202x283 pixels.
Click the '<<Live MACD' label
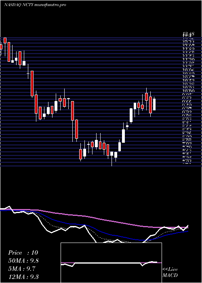tap(170, 272)
